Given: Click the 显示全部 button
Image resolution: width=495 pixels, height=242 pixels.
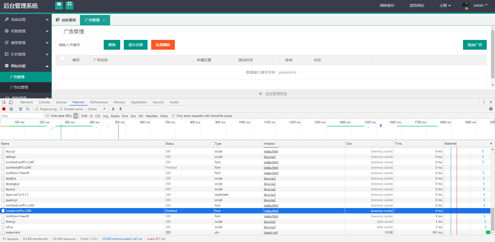Looking at the screenshot, I should [136, 45].
